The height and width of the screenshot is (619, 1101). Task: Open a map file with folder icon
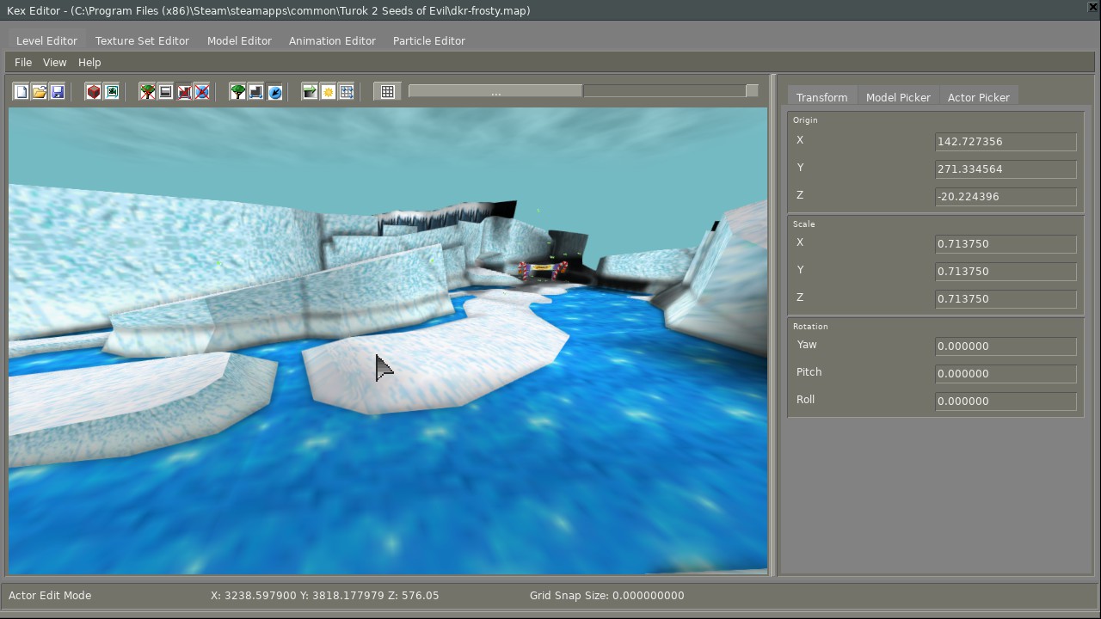coord(39,92)
